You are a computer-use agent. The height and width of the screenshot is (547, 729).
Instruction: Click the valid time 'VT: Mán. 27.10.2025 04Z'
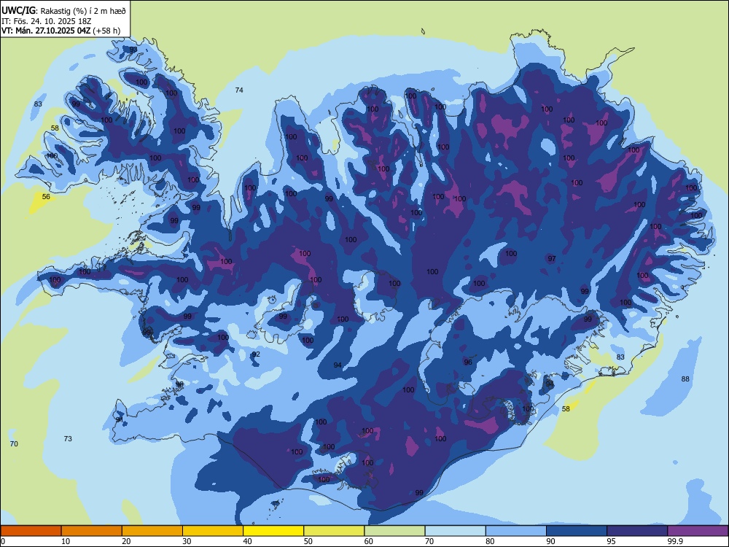(46, 31)
